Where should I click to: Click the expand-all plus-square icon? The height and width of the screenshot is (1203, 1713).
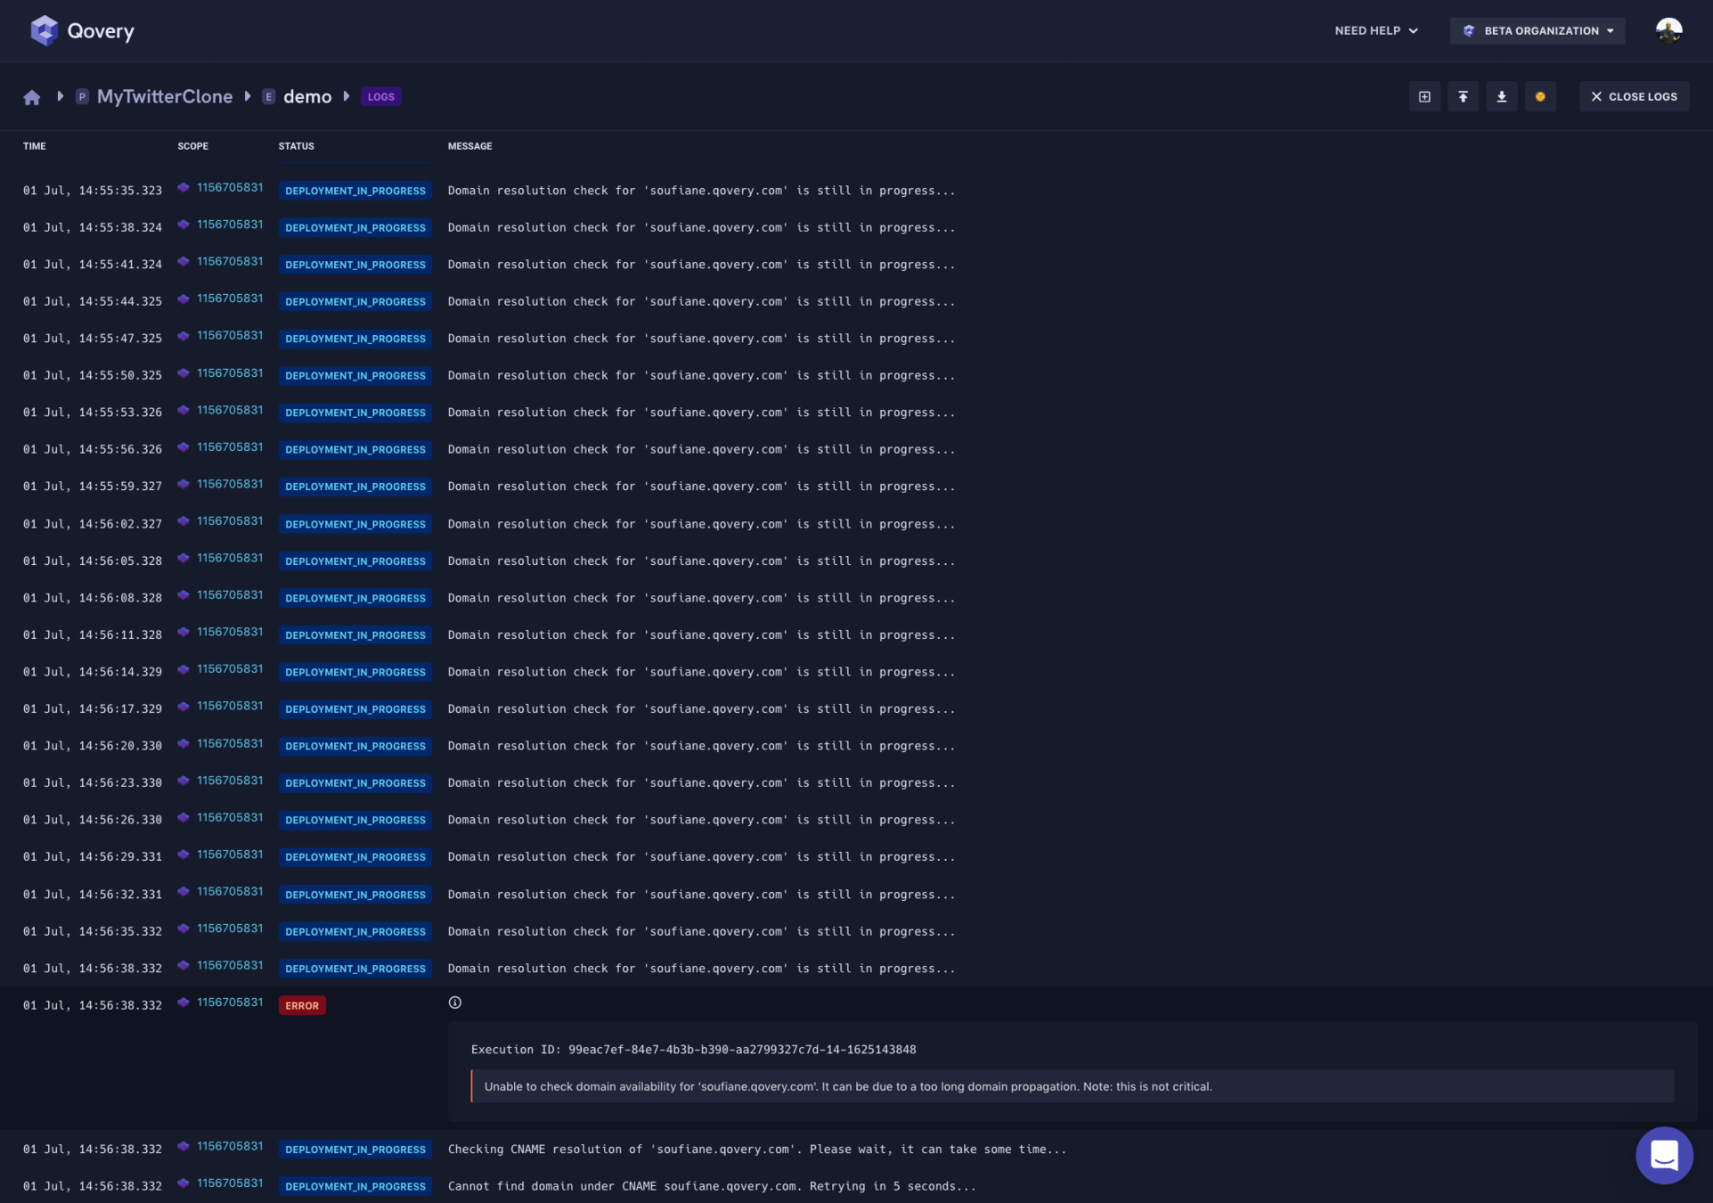tap(1424, 96)
